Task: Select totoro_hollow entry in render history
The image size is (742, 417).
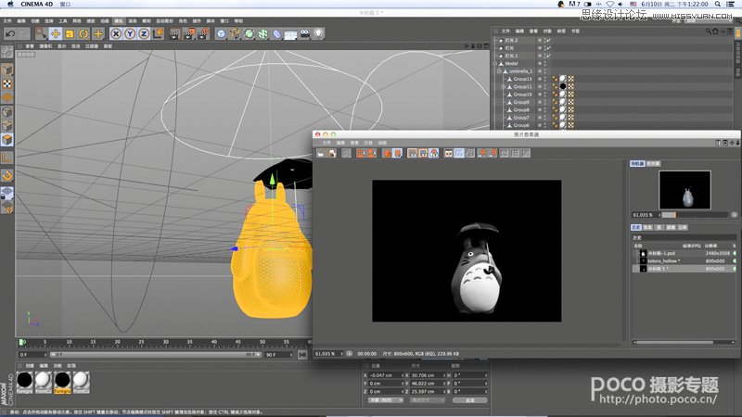Action: coord(661,261)
